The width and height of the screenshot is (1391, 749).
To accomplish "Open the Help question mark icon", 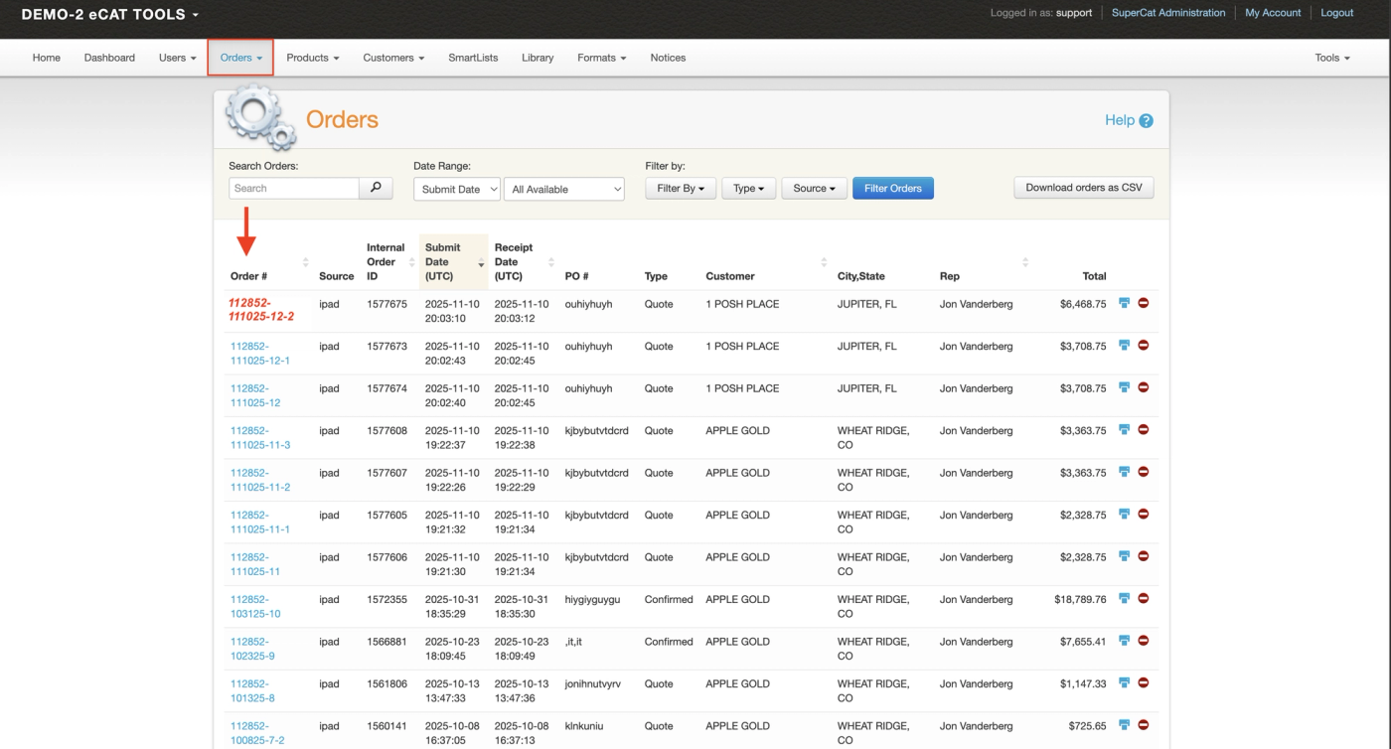I will (x=1146, y=121).
